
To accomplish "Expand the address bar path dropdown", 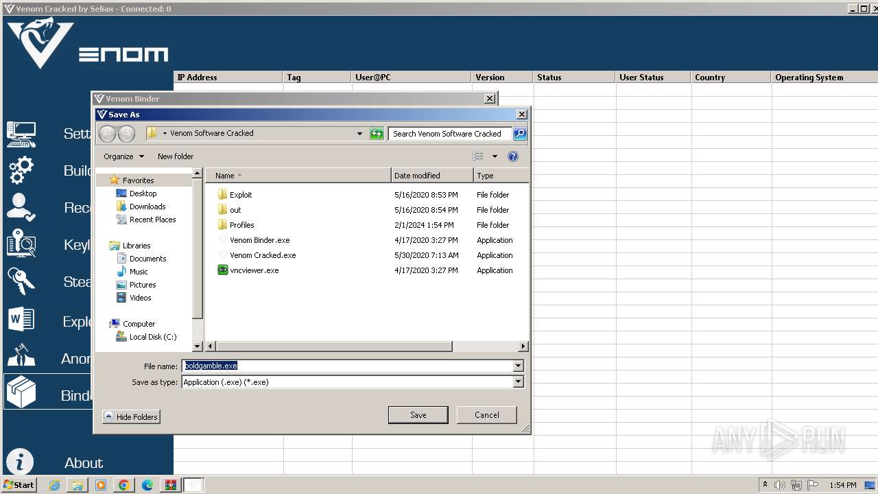I will 359,134.
